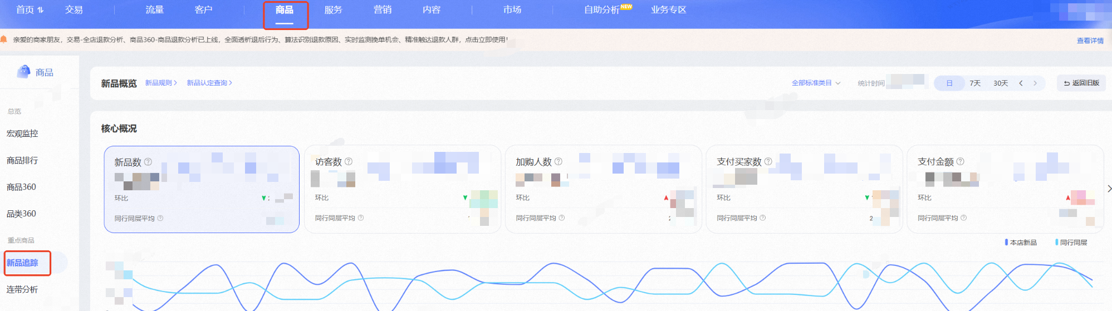Click the 返回旧版 button

pyautogui.click(x=1081, y=83)
